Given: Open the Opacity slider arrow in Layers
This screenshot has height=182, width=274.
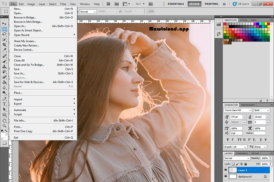Looking at the screenshot, I should coord(271,158).
